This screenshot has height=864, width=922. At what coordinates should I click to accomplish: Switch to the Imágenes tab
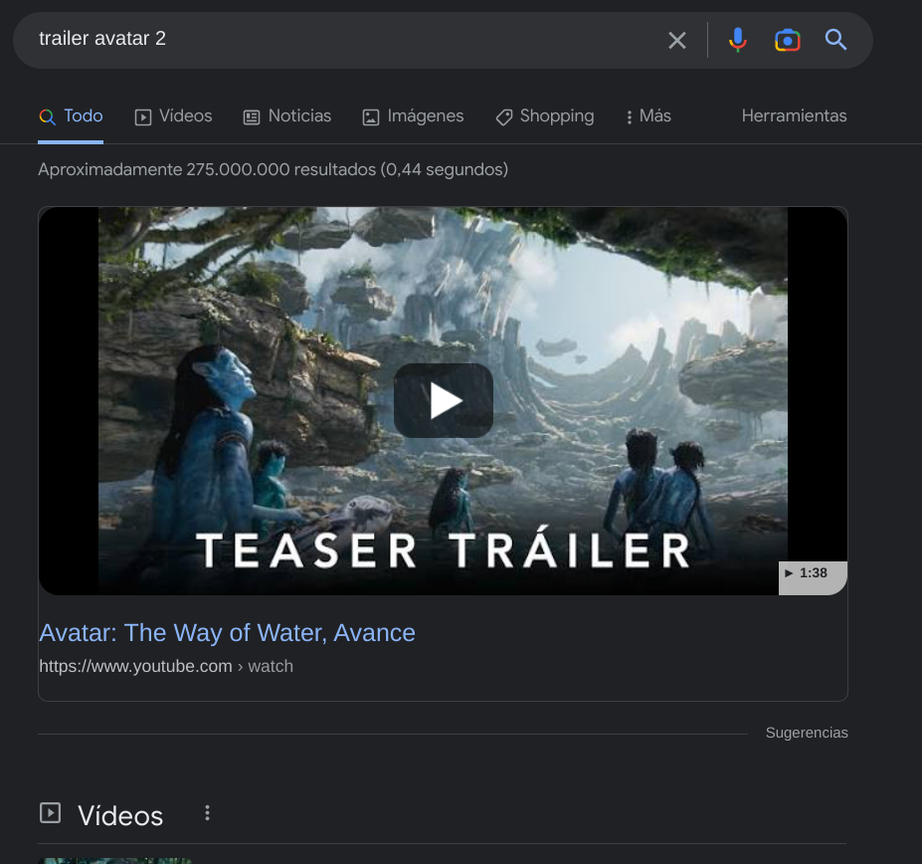414,115
